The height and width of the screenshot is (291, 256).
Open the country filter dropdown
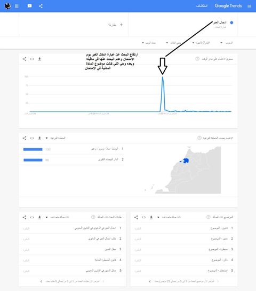pos(227,43)
